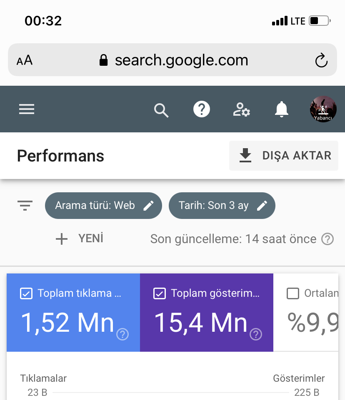The image size is (345, 400).
Task: Open the help question mark icon
Action: coord(202,109)
